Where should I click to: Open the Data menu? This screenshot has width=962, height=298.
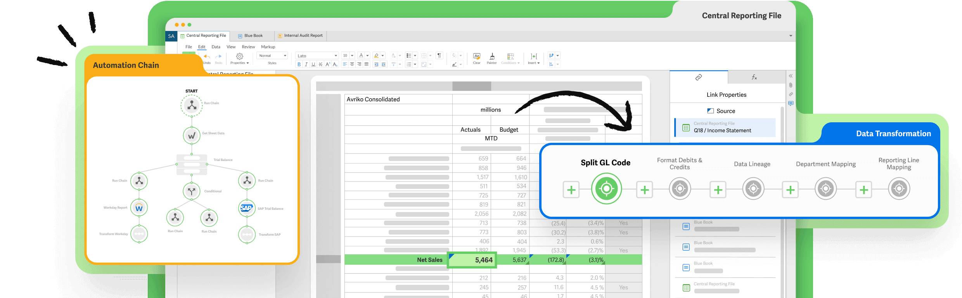tap(216, 47)
